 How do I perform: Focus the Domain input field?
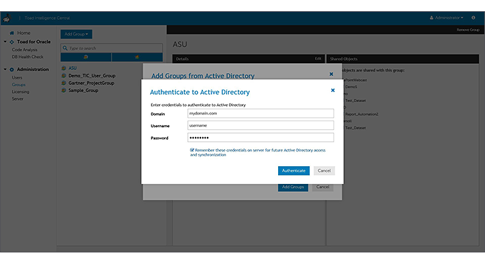[260, 113]
